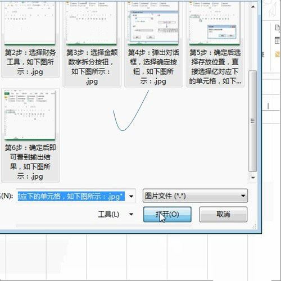Select the 第3步 选择金额数字拆分按钮 image file

click(x=92, y=43)
